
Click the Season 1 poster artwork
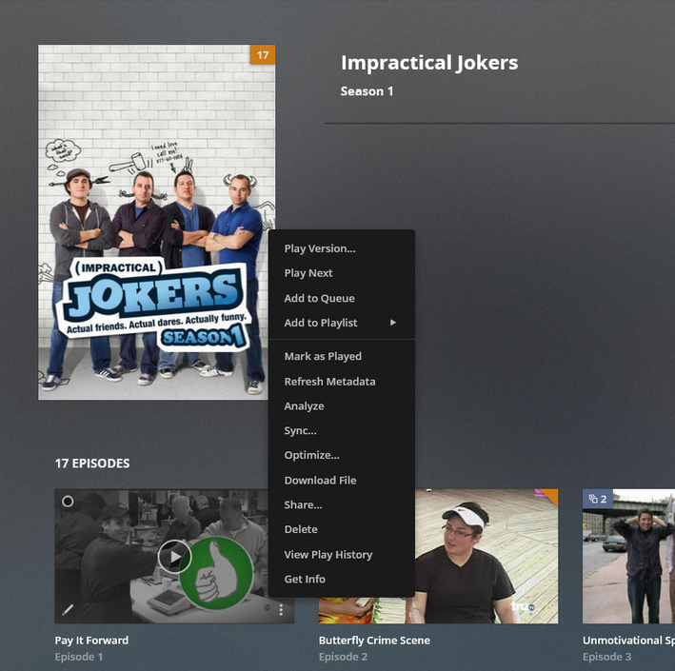(157, 222)
